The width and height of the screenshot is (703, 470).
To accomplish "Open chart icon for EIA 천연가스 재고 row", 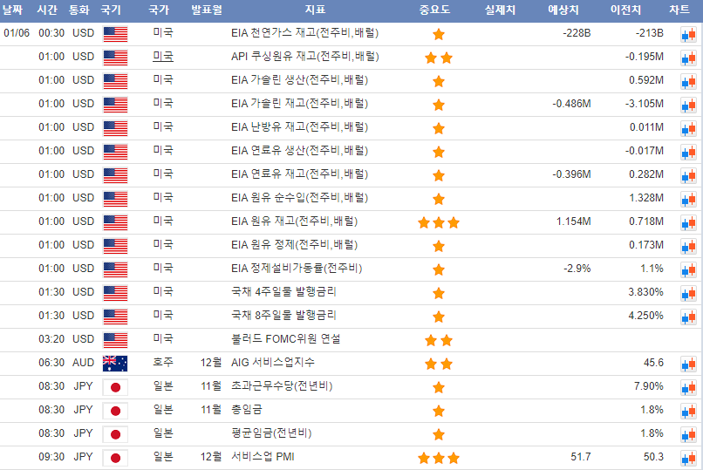I will click(x=687, y=34).
